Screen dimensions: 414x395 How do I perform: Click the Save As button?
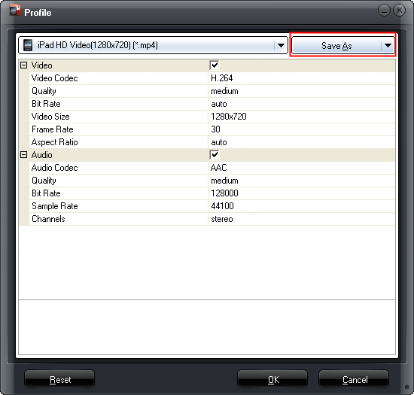pyautogui.click(x=336, y=46)
